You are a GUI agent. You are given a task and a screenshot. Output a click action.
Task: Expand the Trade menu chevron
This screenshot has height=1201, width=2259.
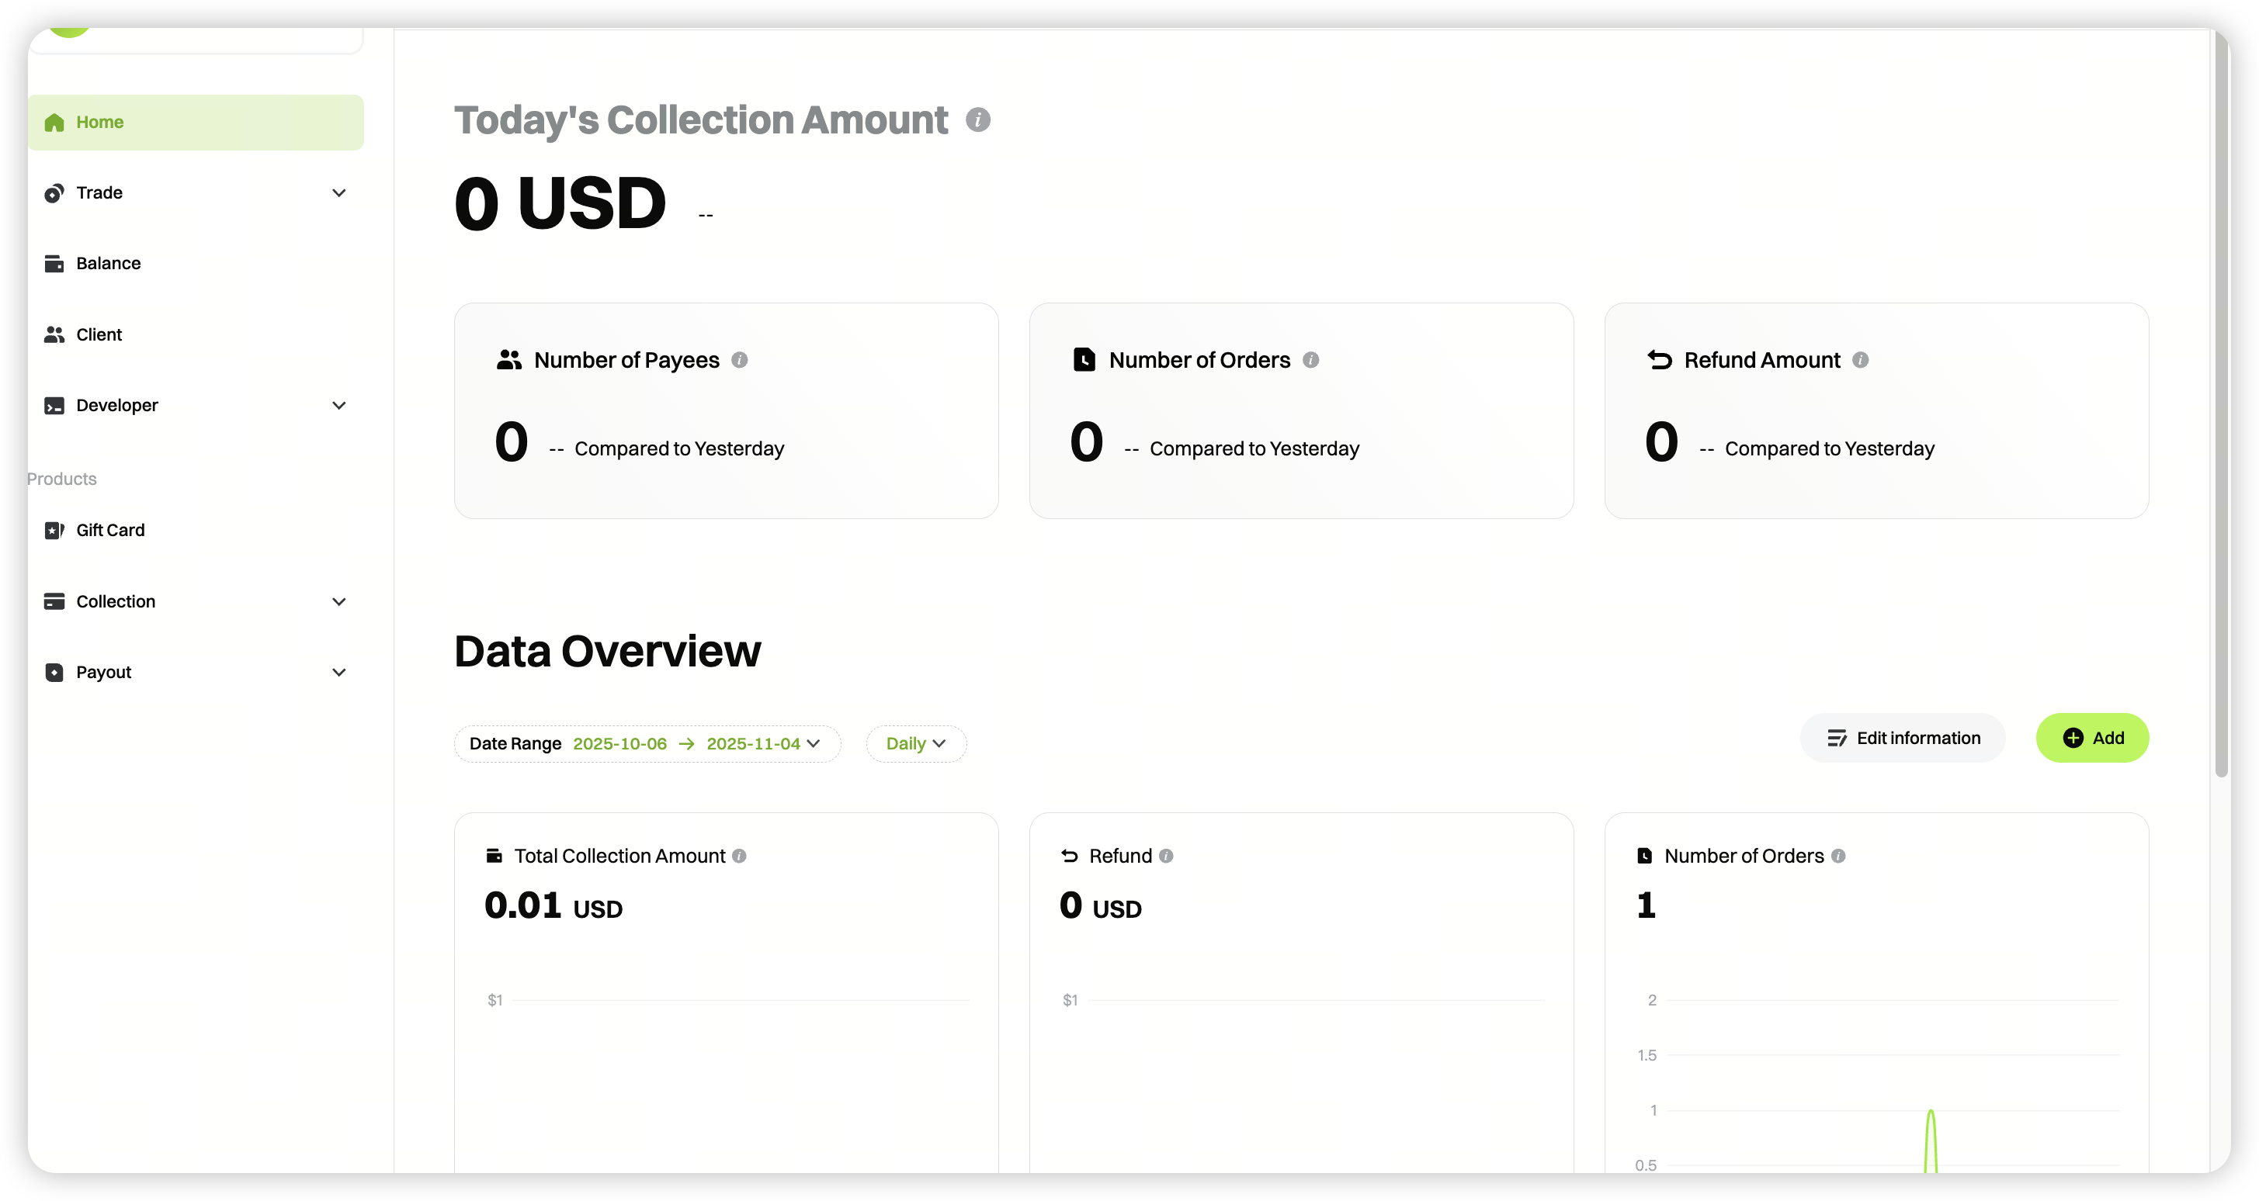tap(338, 193)
